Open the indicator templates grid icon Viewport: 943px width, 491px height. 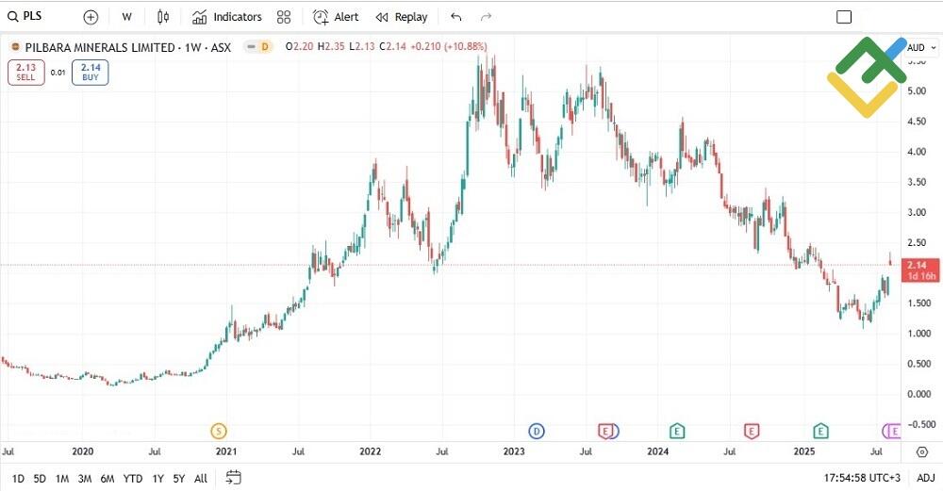[x=284, y=17]
